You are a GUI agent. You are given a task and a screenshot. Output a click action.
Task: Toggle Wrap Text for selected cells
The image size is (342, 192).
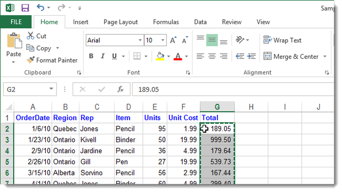(282, 40)
